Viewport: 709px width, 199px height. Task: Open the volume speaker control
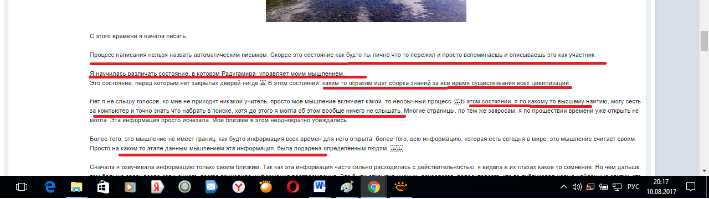[x=577, y=187]
